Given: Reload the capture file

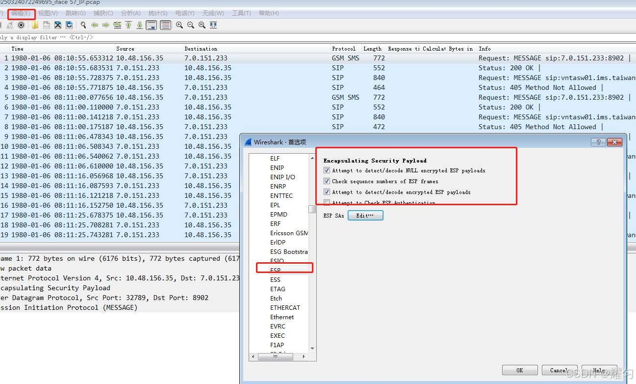Looking at the screenshot, I should (69, 25).
